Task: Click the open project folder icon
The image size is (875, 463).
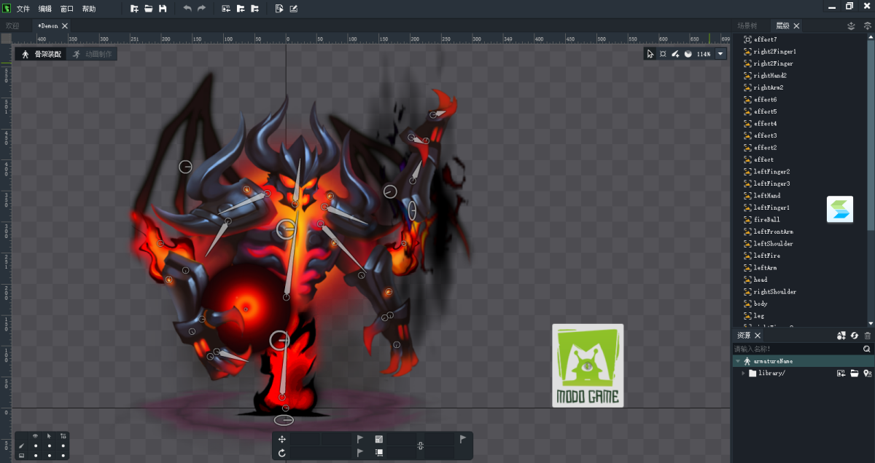Action: [x=149, y=9]
